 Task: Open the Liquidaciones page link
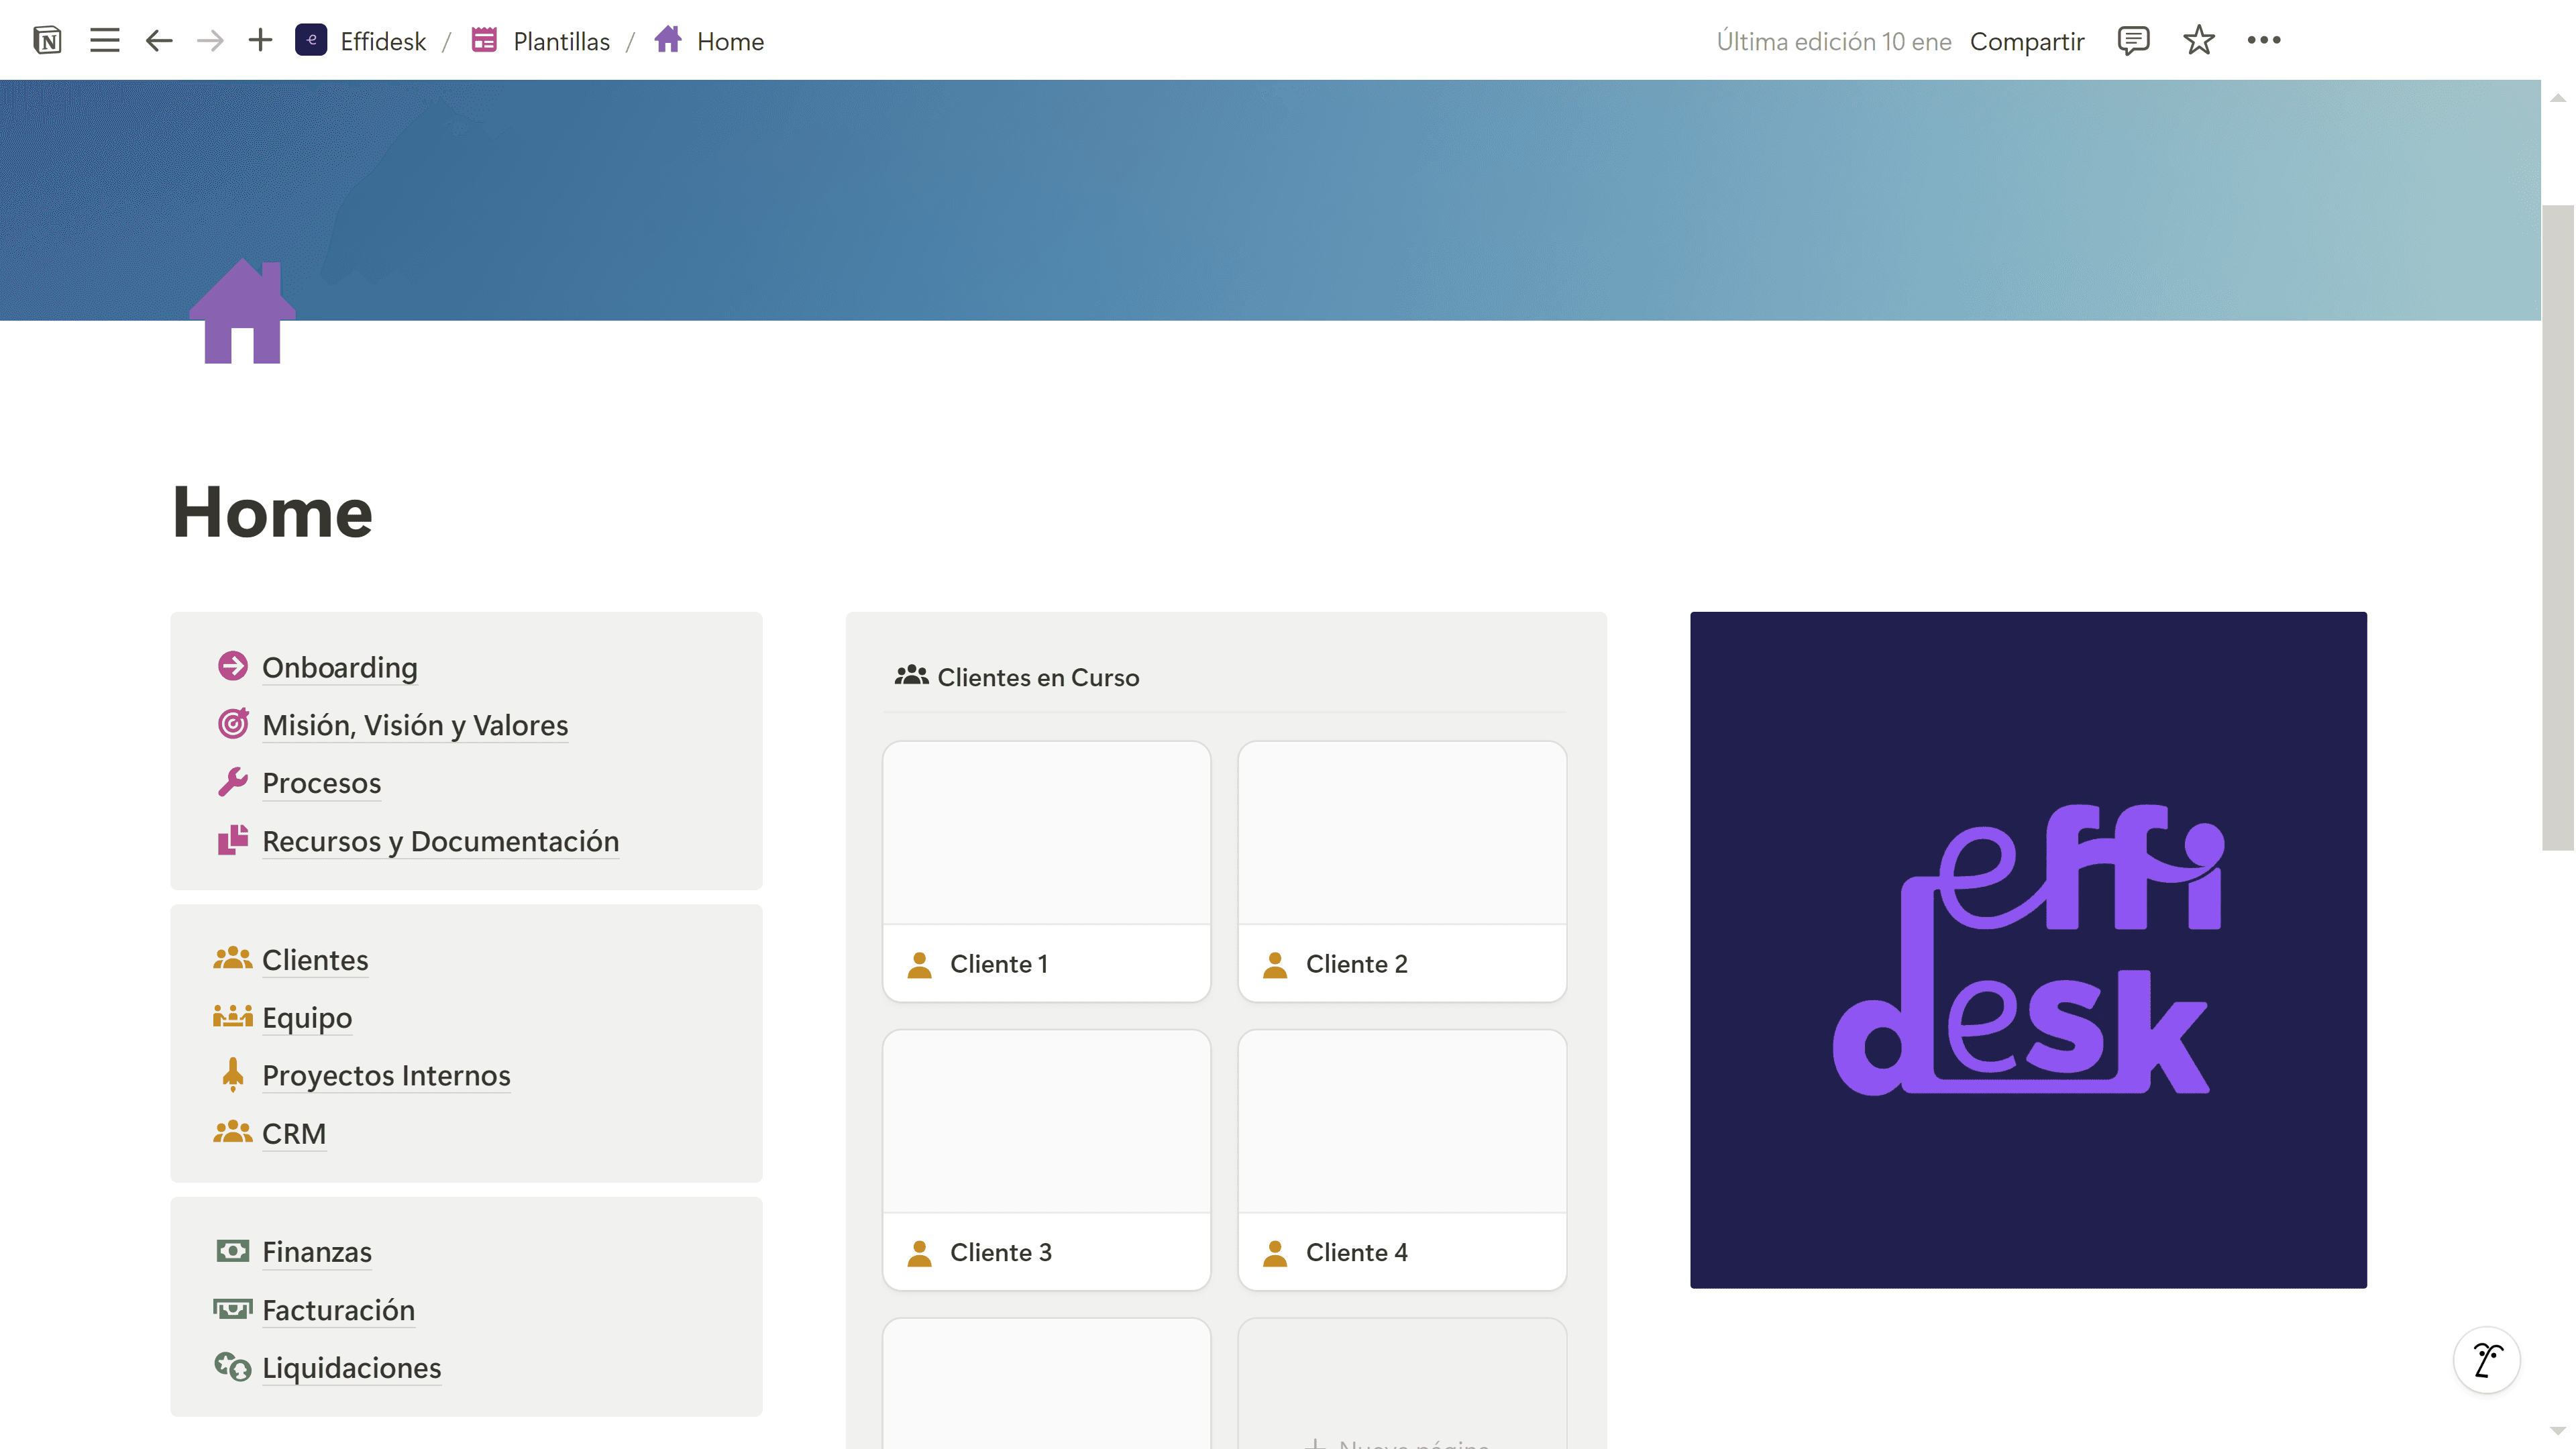click(x=351, y=1367)
